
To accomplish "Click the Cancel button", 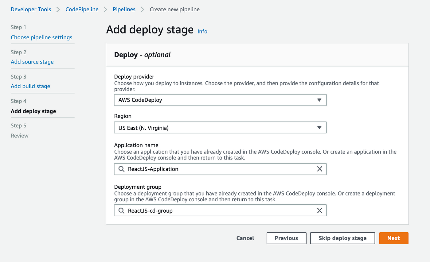I will 245,238.
